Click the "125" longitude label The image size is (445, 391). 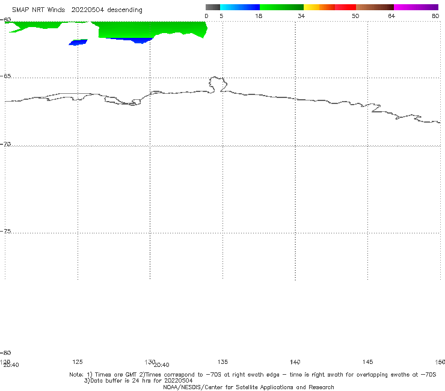(x=78, y=362)
